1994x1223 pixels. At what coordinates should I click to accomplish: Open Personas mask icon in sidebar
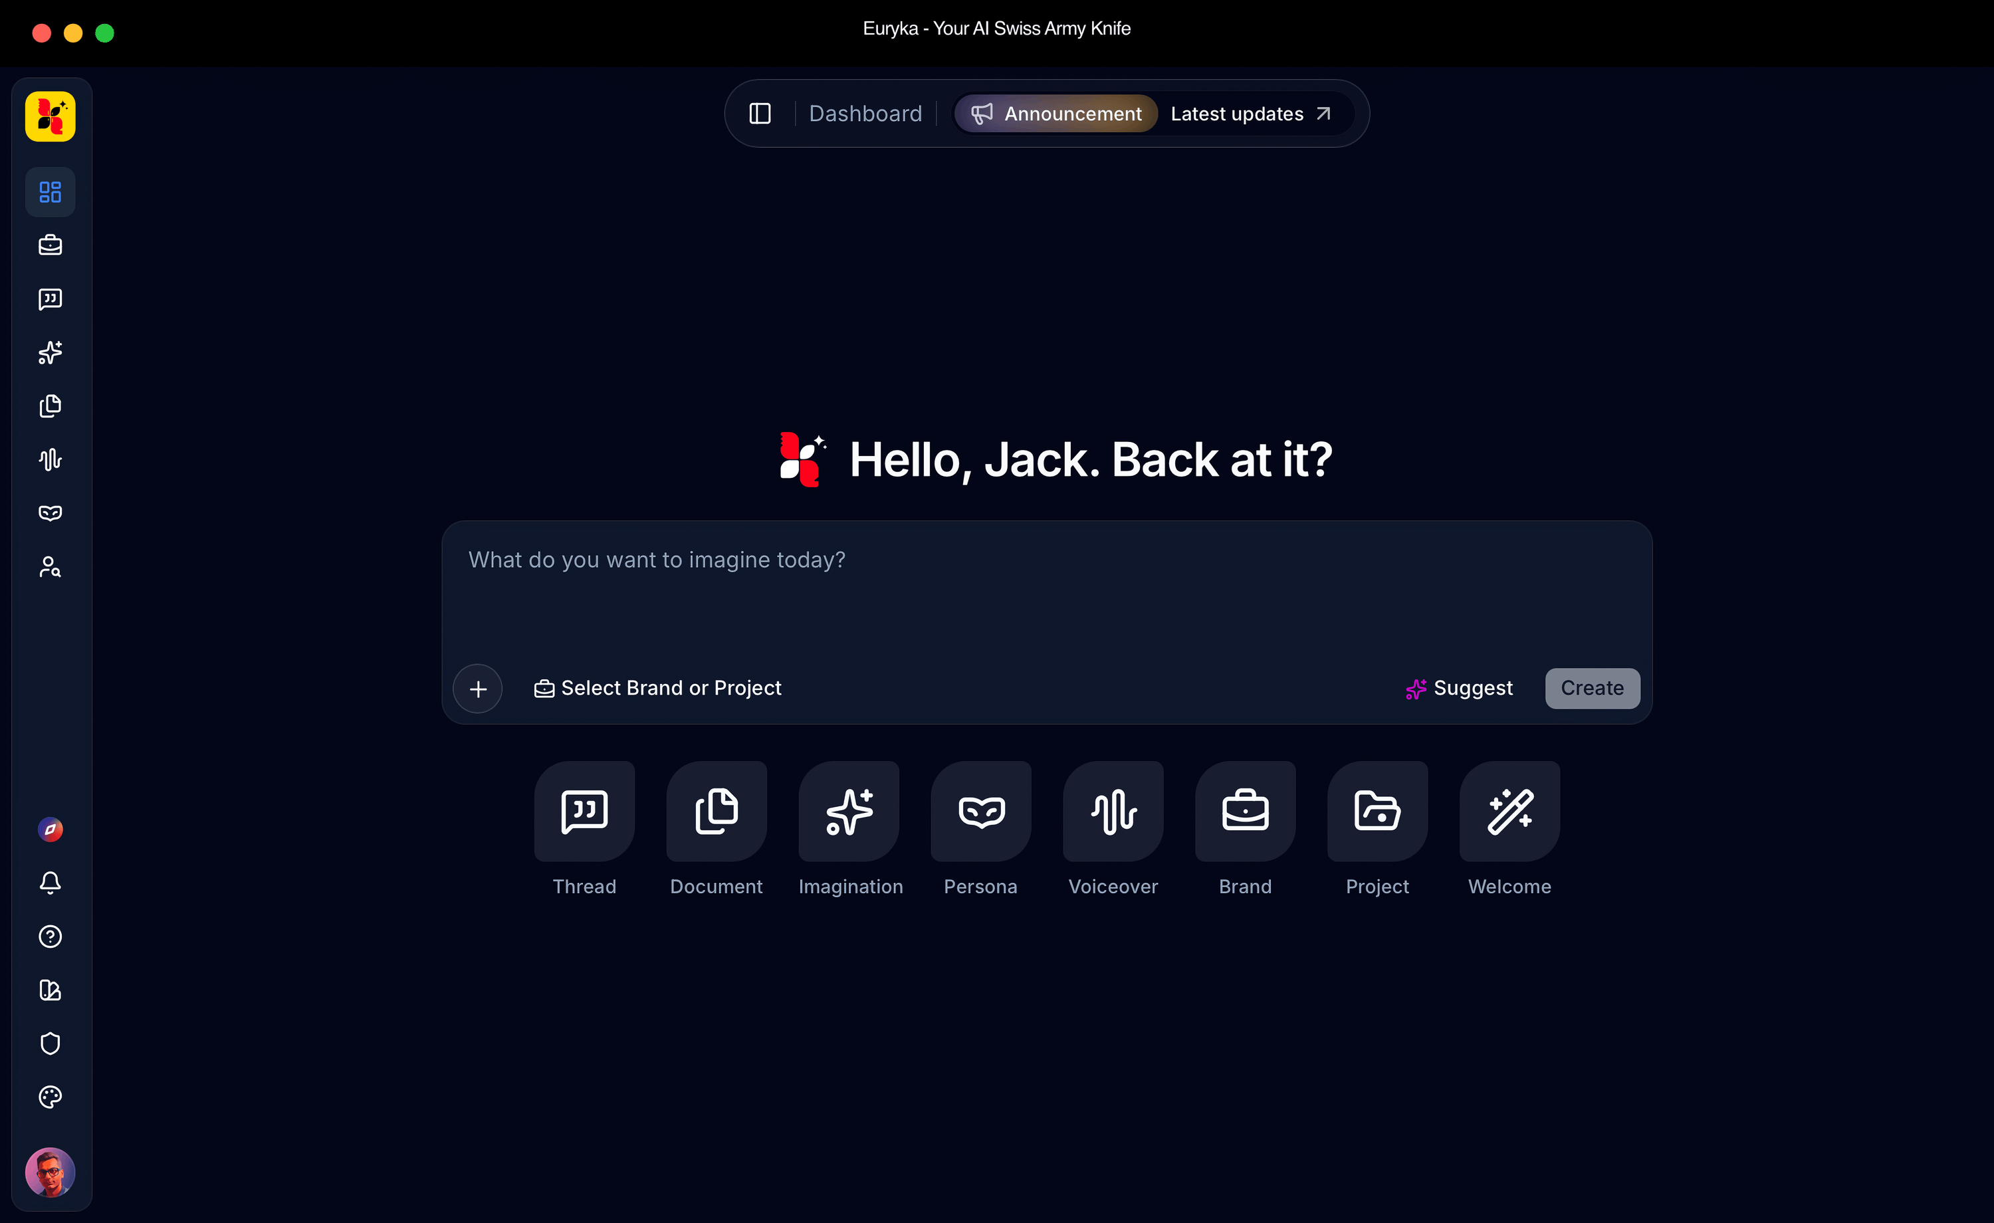[x=50, y=513]
